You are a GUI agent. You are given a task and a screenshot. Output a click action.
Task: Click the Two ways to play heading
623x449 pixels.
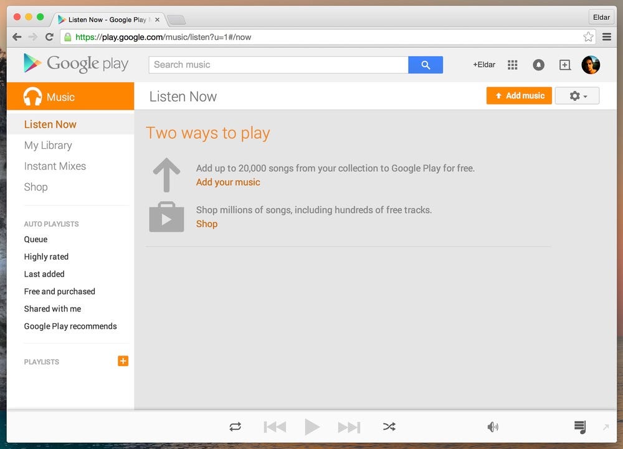(208, 133)
